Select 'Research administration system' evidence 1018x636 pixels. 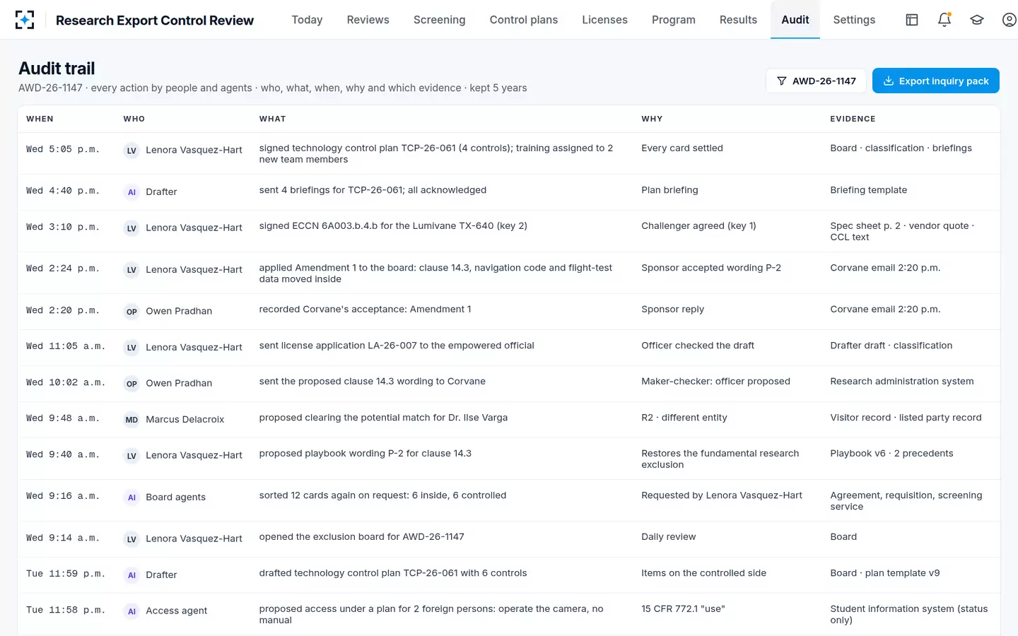(x=901, y=382)
